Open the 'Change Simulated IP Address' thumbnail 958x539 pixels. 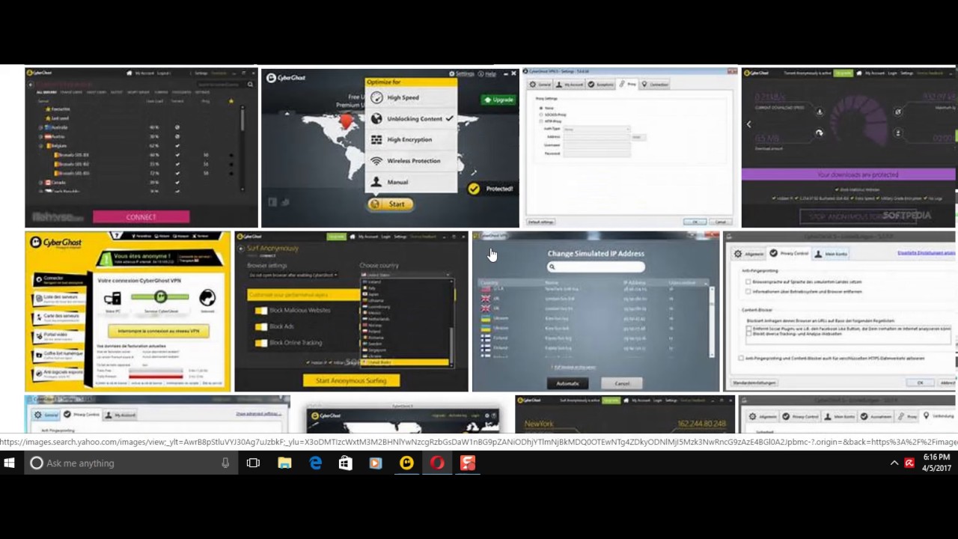[x=596, y=311]
